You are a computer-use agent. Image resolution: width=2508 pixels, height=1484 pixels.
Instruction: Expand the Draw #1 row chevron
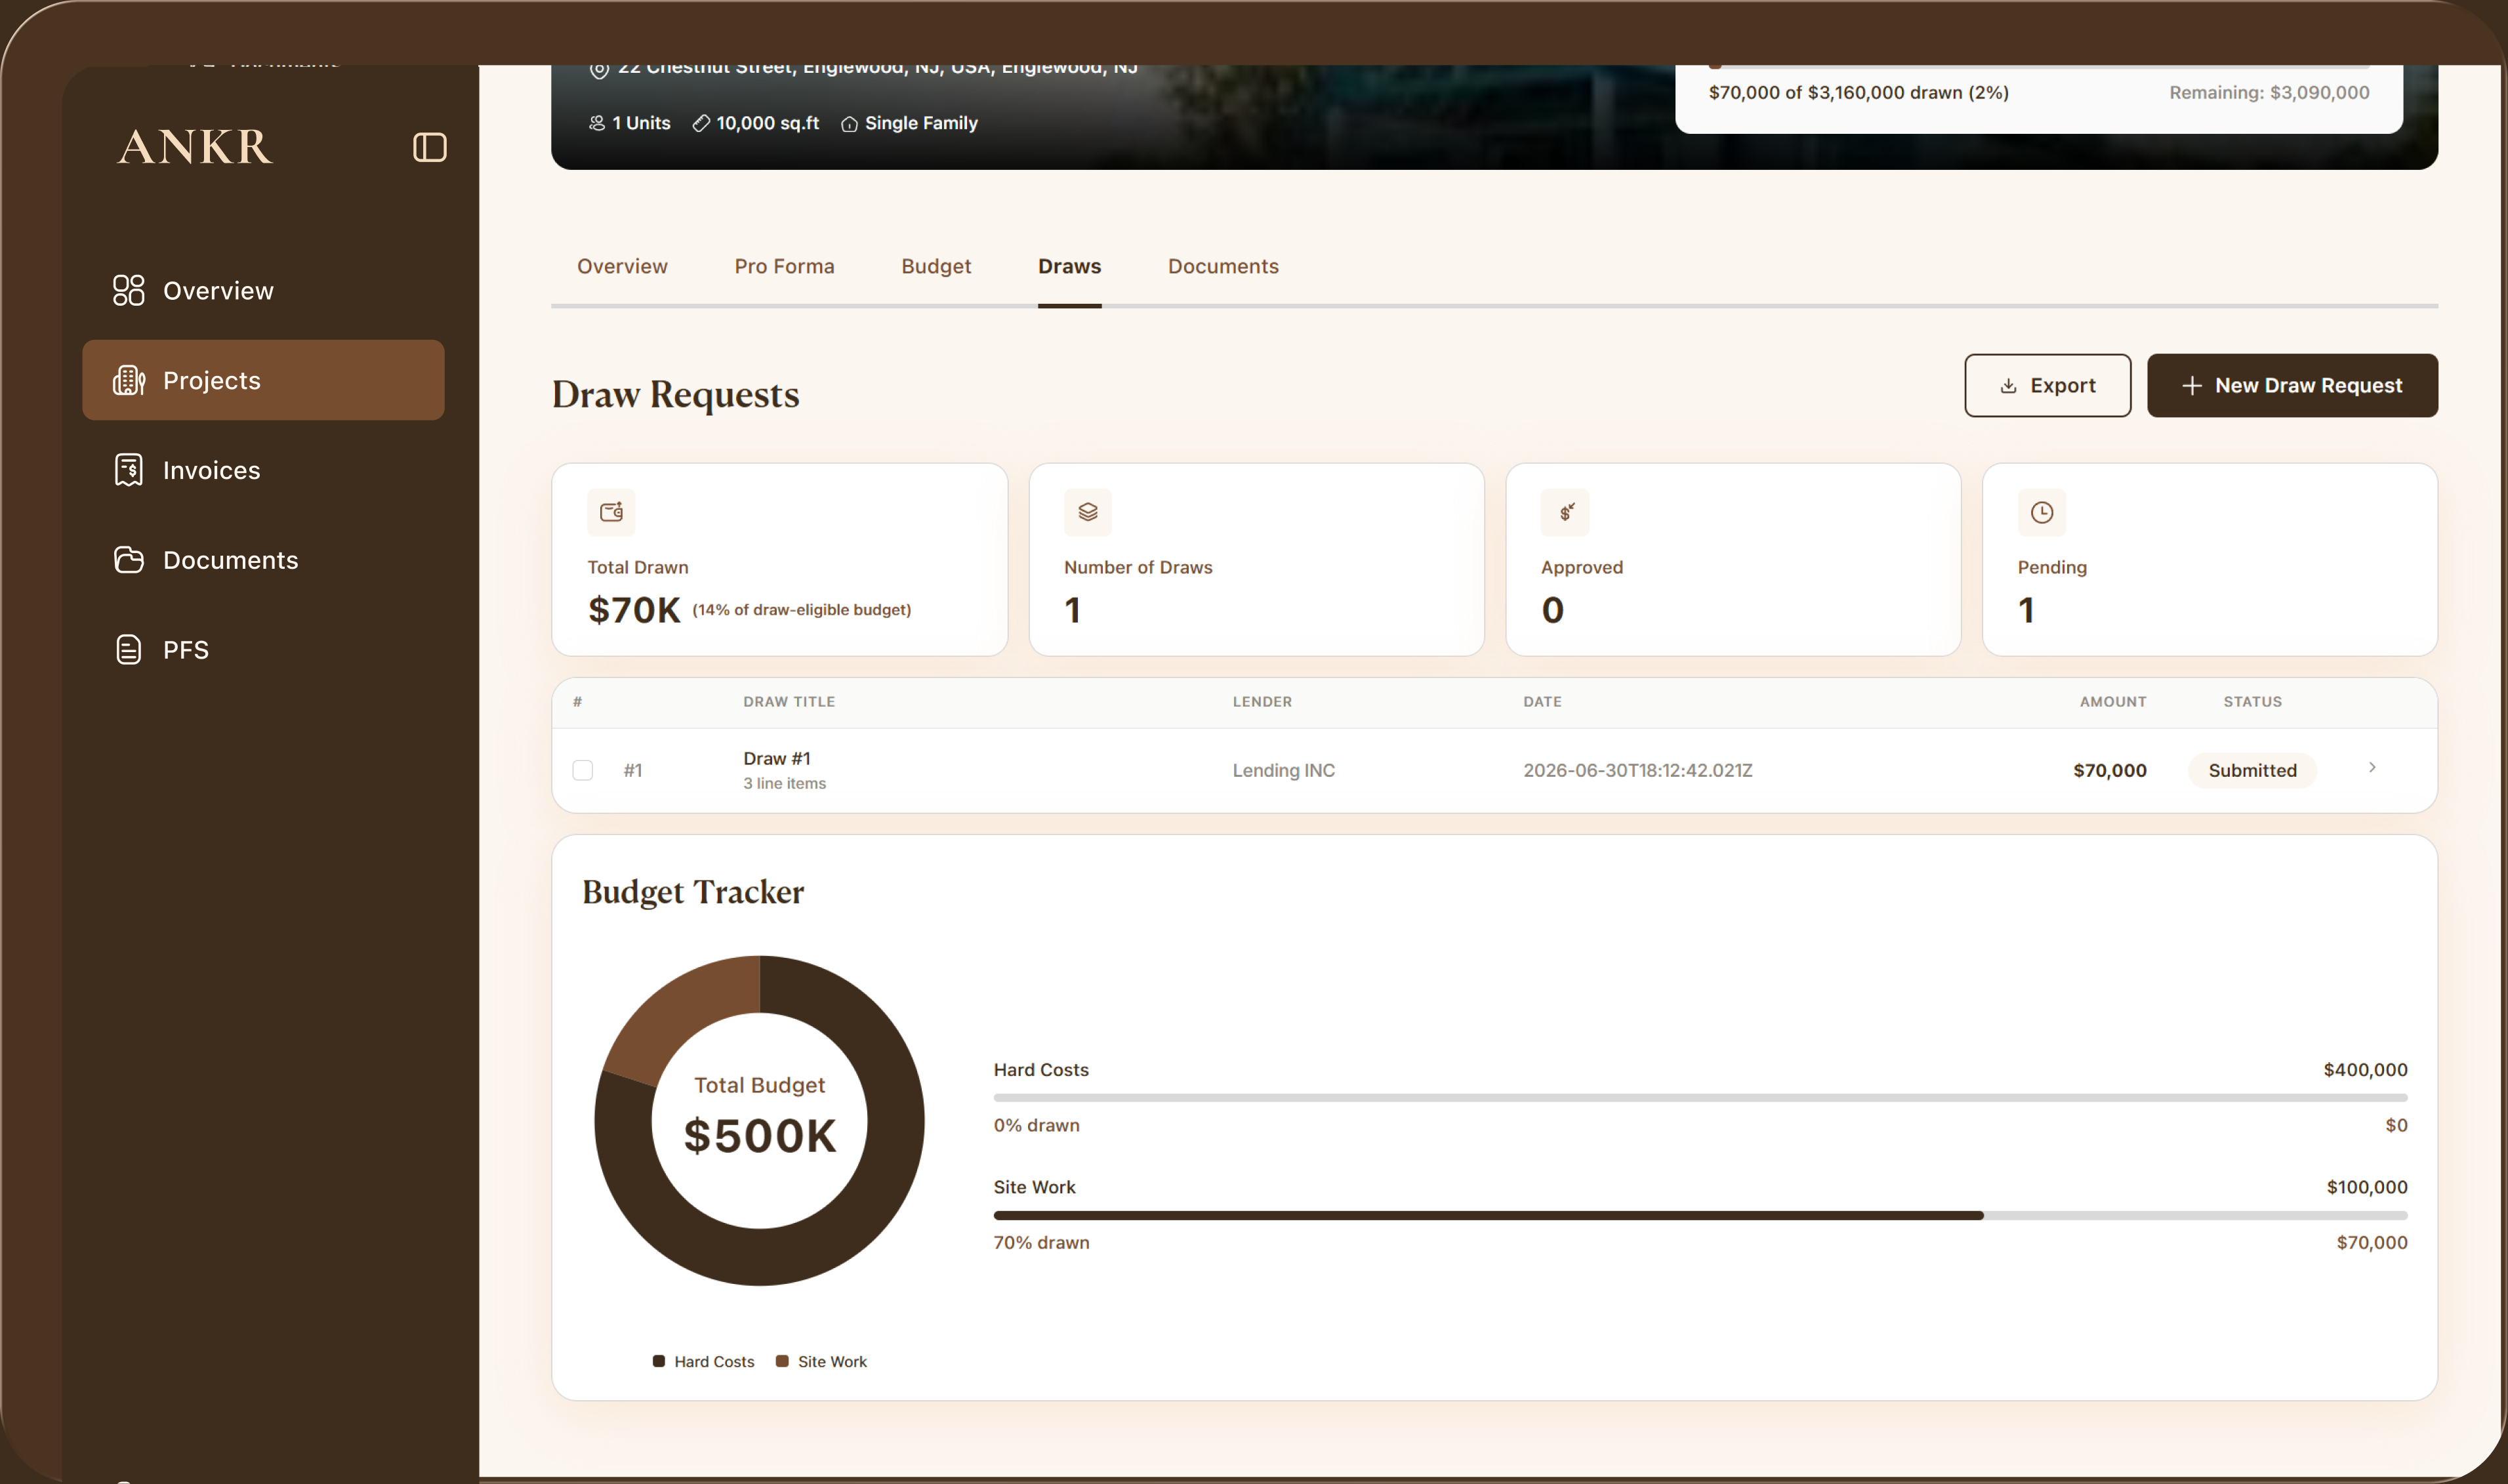click(2371, 767)
